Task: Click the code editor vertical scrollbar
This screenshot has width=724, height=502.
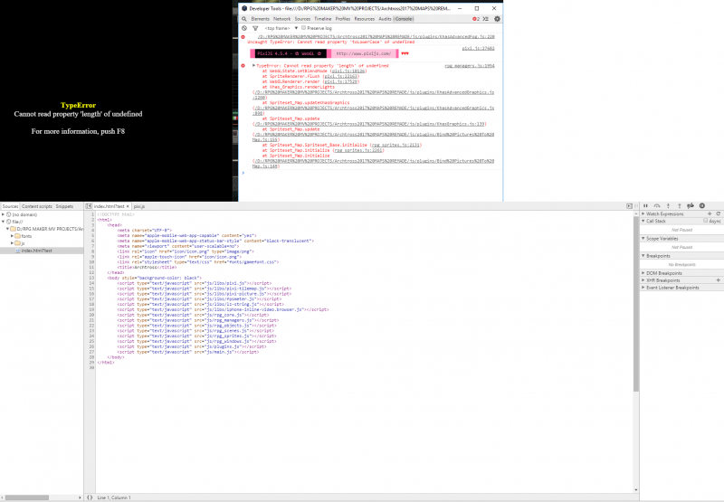Action: click(636, 303)
